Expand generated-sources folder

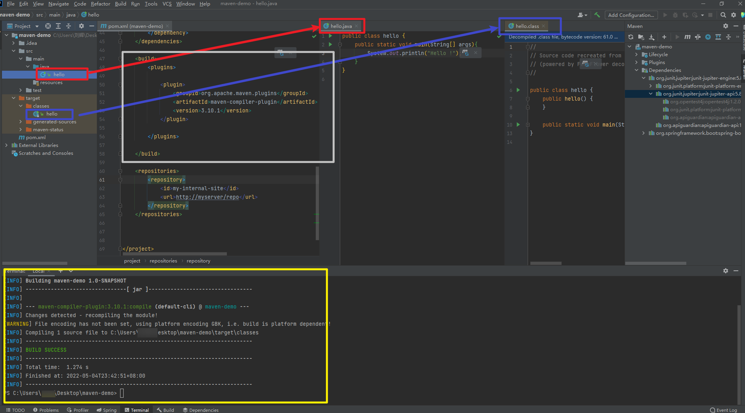[x=21, y=122]
